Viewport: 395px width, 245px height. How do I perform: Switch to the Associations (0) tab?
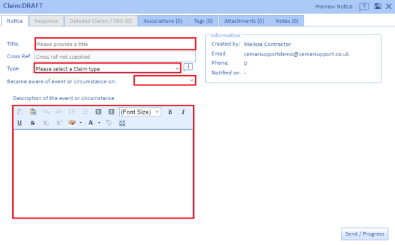[x=163, y=21]
